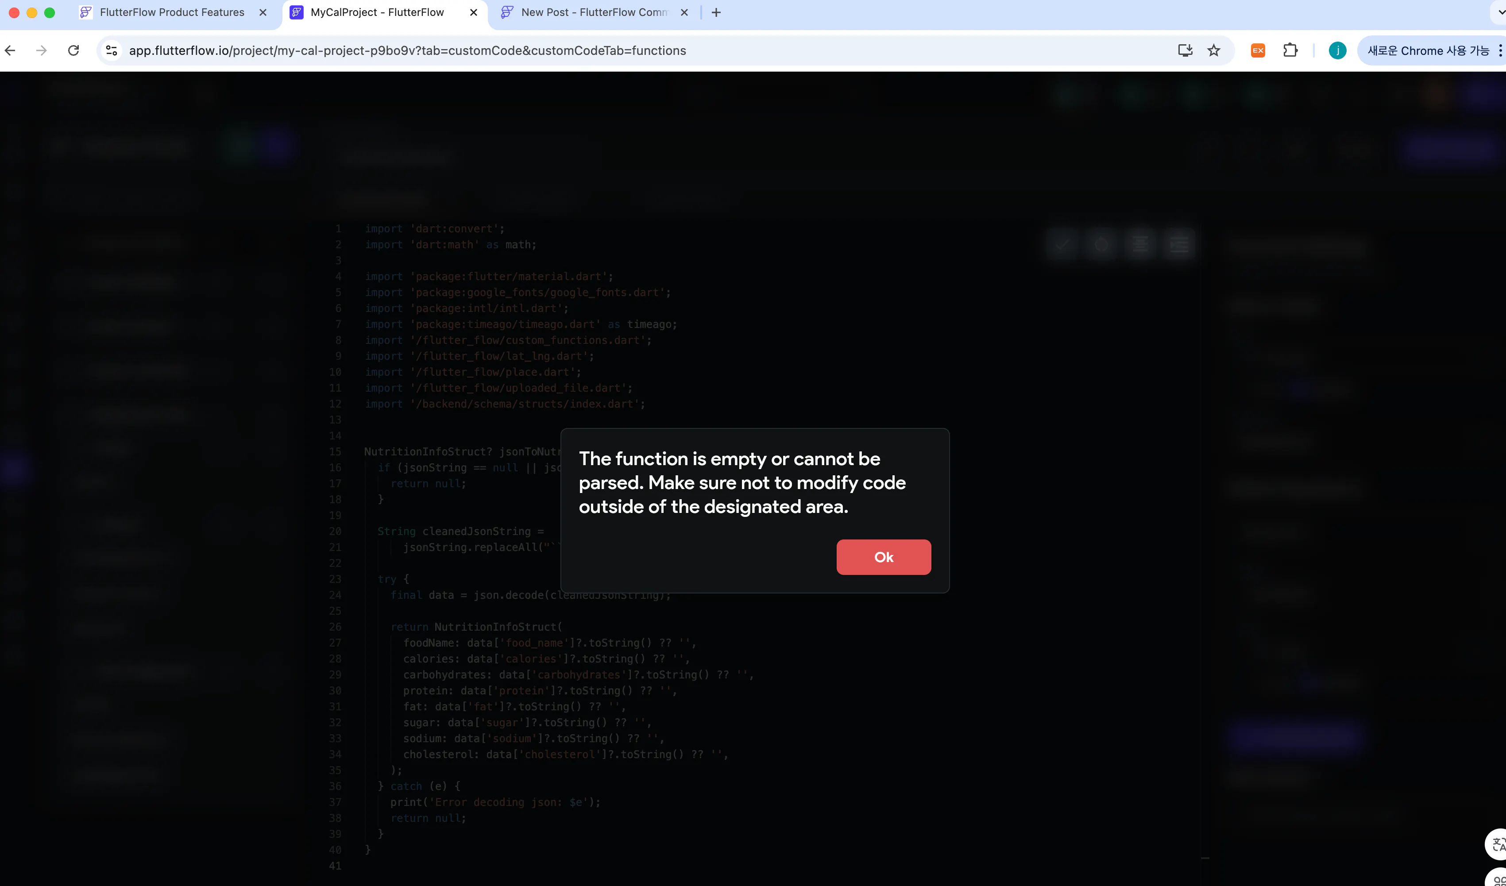Open a new browser tab with plus
Screen dimensions: 1506x886
click(716, 12)
